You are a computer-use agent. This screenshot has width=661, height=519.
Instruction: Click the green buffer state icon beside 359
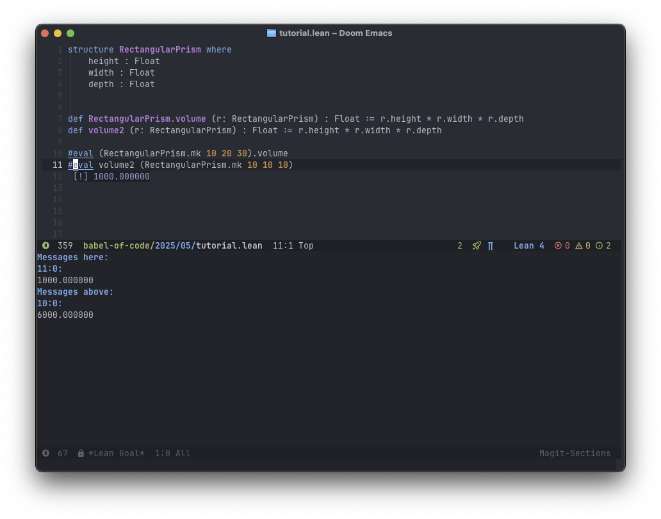(x=45, y=245)
